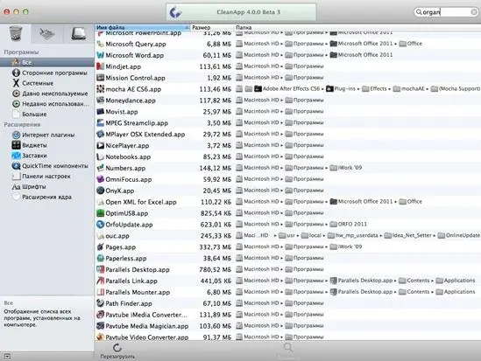Show 'Недавно использован...' programs
Viewport: 481px width, 361px height.
coord(55,104)
